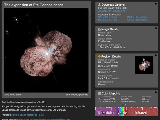Click 'RA = 10h 45m 3.6s' value
The width and height of the screenshot is (160, 120).
pos(108,62)
